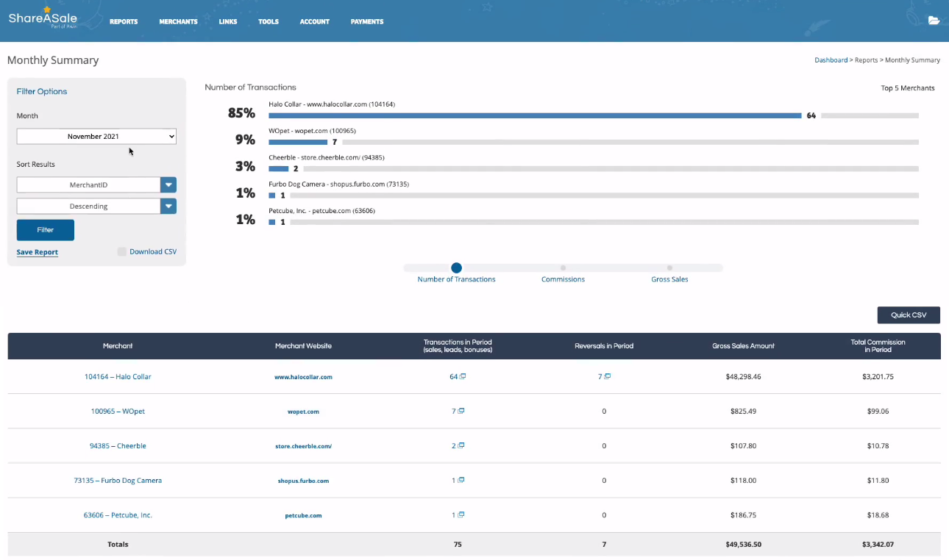Open the popup icon next to 7 reversals
The image size is (949, 560).
click(x=608, y=376)
